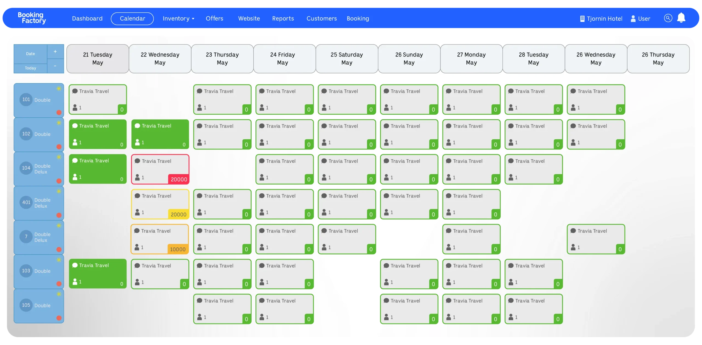702x345 pixels.
Task: Click chat bubble on room 101 Tuesday booking
Action: 75,91
